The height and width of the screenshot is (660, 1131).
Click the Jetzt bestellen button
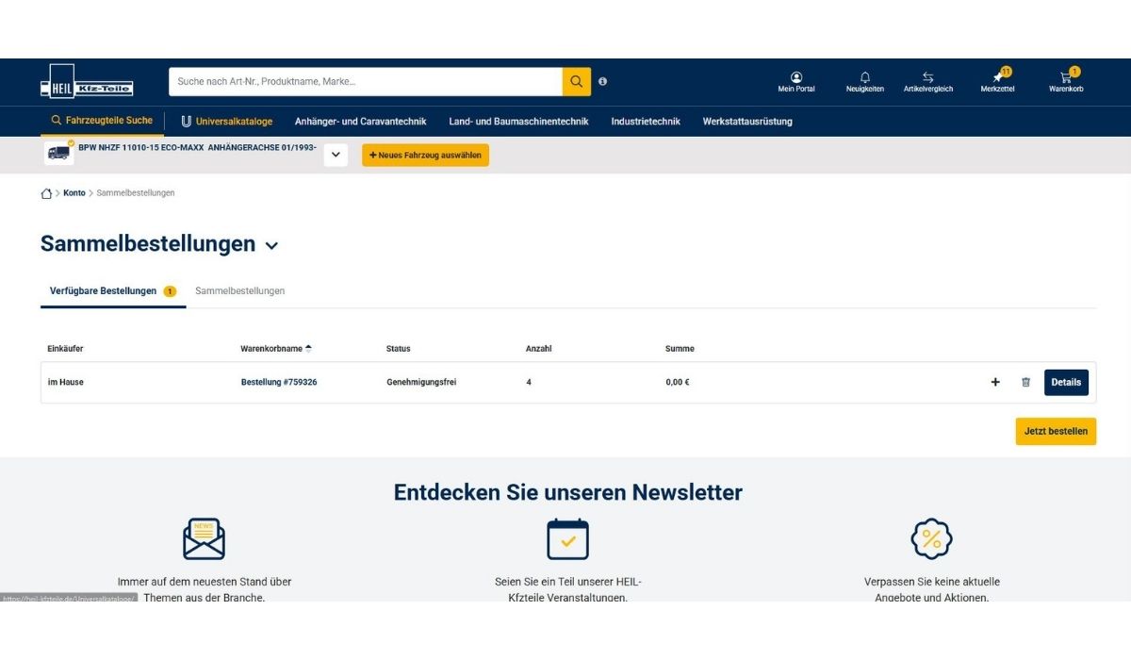coord(1056,431)
